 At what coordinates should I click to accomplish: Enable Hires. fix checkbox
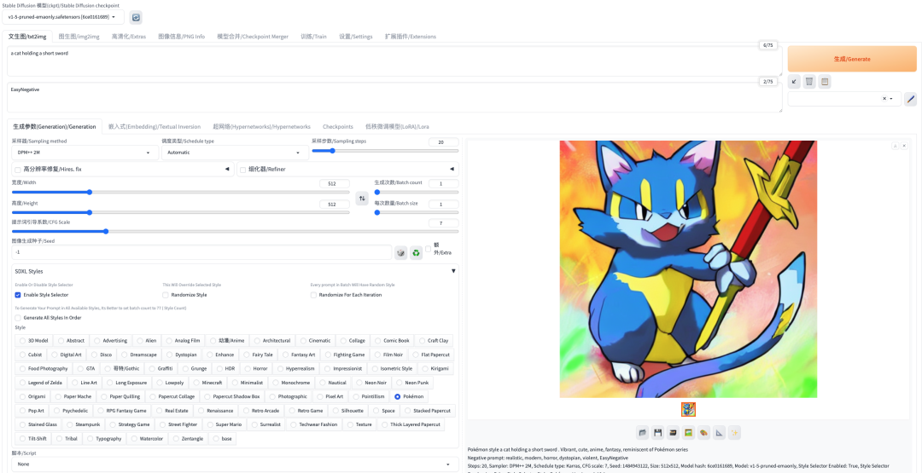(18, 170)
